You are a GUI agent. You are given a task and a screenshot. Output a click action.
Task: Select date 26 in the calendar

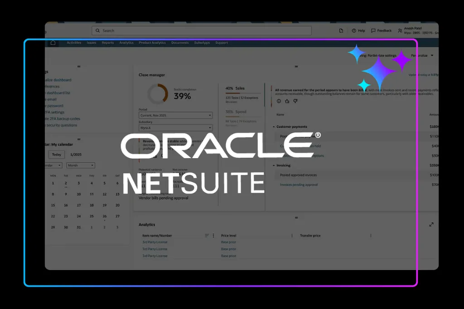(x=105, y=217)
